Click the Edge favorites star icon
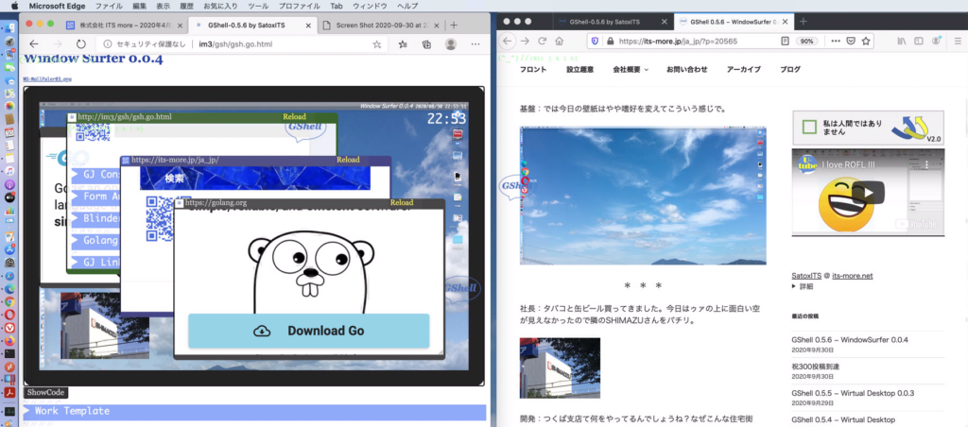Screen dimensions: 968x427 click(377, 43)
